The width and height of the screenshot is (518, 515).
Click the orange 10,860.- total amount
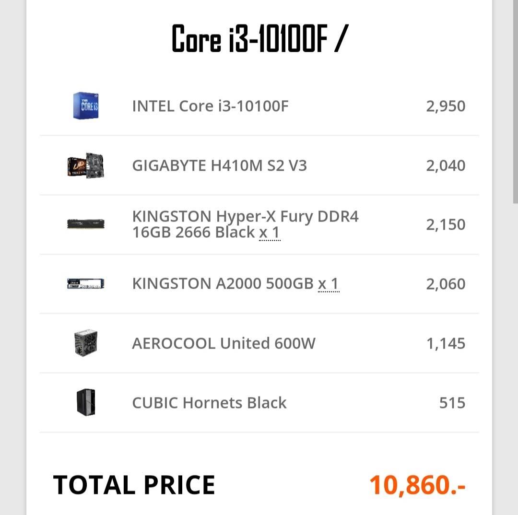point(418,485)
